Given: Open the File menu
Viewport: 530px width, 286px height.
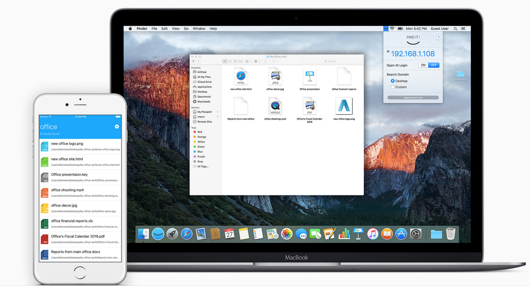Looking at the screenshot, I should [154, 28].
